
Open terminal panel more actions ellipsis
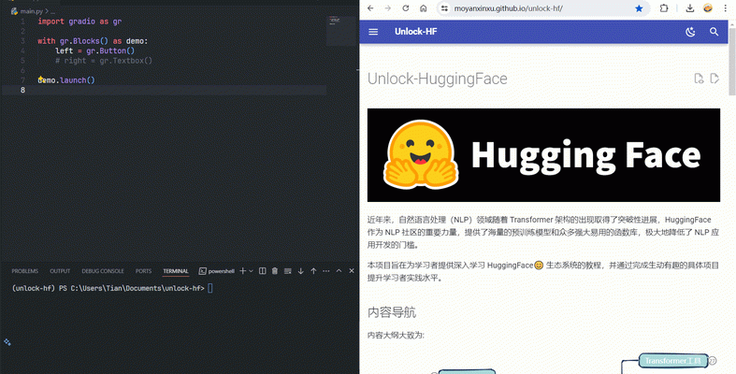click(326, 271)
